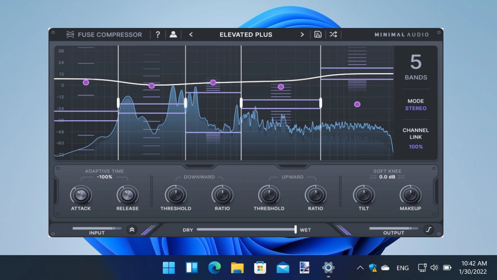Select the band 5 purple node

pos(357,104)
